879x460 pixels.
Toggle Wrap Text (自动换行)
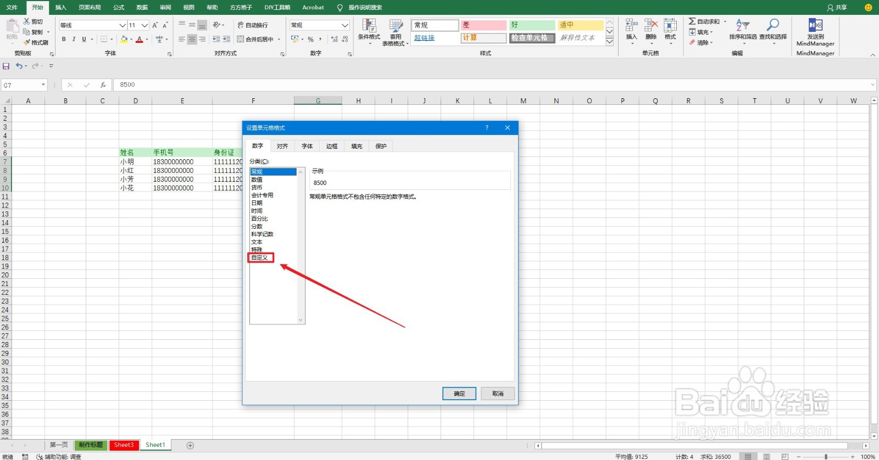coord(253,25)
